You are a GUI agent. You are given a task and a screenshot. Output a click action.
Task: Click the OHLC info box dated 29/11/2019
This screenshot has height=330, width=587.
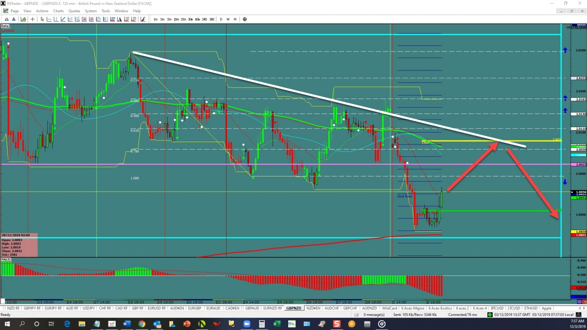19,245
